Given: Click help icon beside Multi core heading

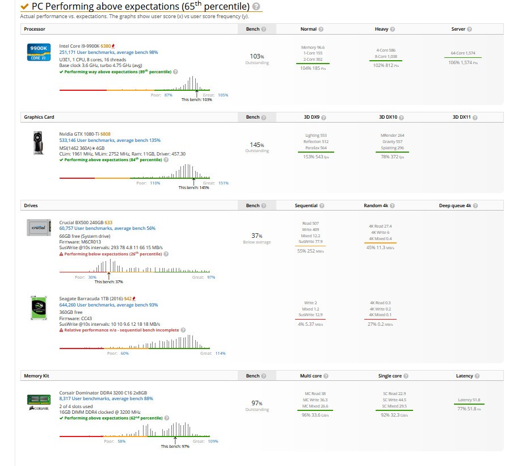Looking at the screenshot, I should tap(326, 376).
